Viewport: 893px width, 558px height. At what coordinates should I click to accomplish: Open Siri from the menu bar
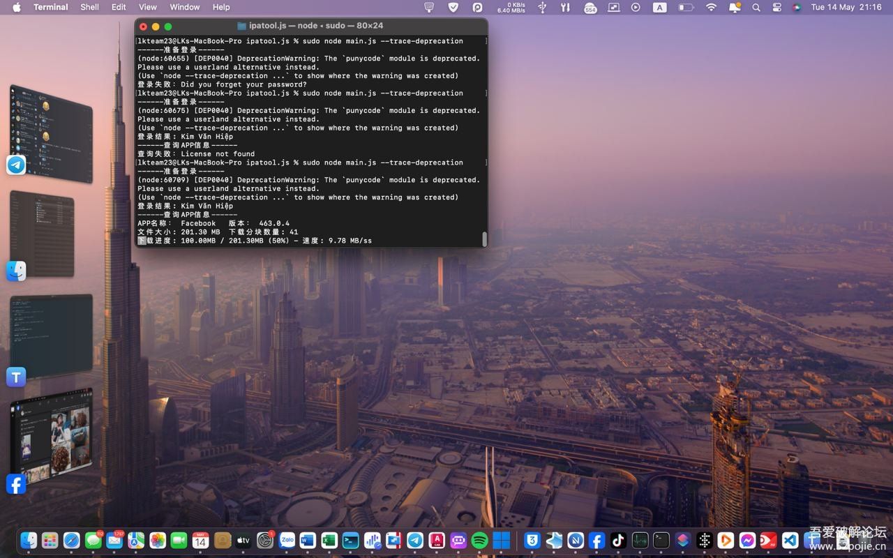797,7
